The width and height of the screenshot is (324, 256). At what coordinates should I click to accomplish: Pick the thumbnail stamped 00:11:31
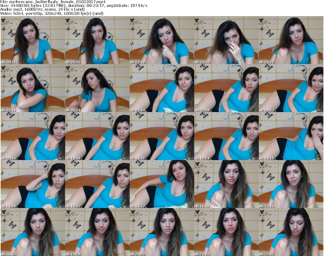[162, 136]
